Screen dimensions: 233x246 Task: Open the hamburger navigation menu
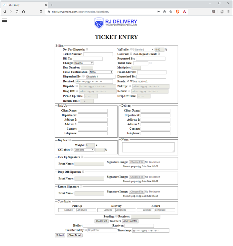coord(5,20)
